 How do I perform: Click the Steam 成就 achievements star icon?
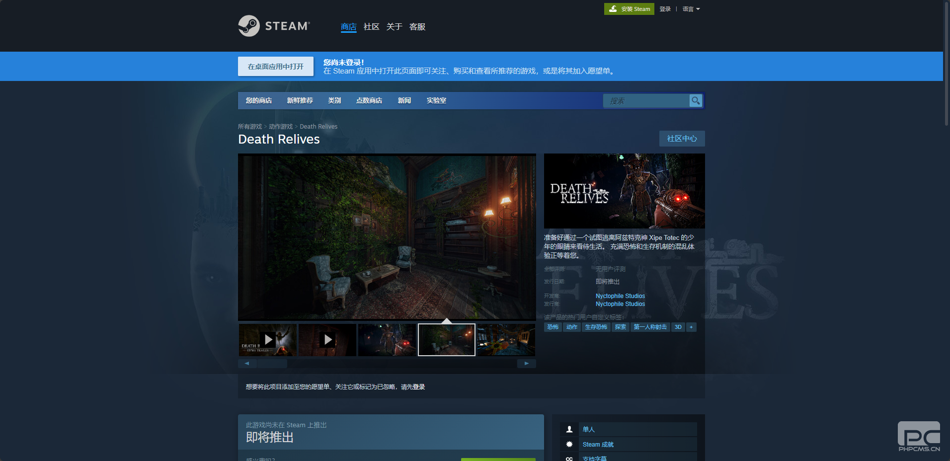pyautogui.click(x=569, y=444)
